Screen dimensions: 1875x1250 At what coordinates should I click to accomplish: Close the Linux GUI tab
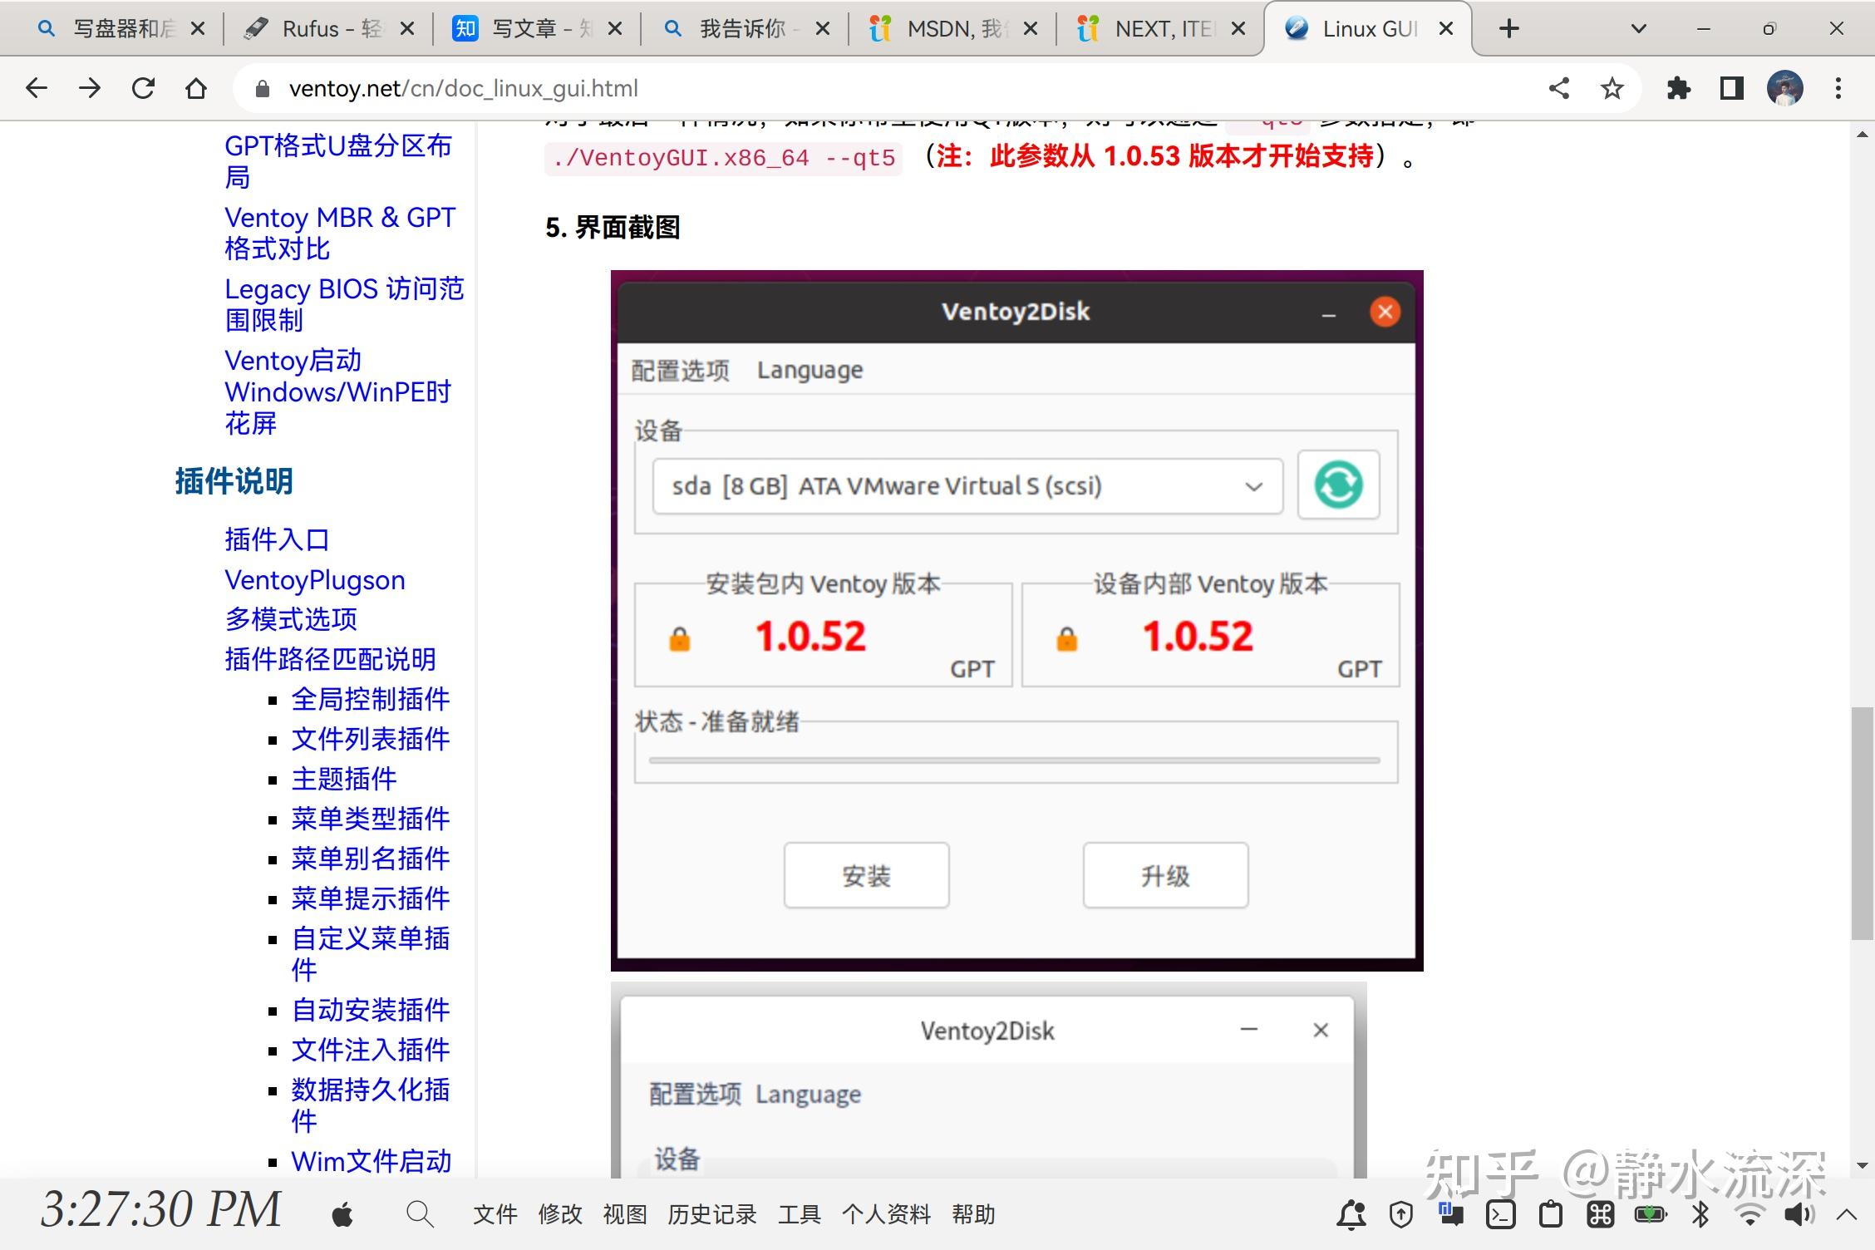click(1446, 29)
